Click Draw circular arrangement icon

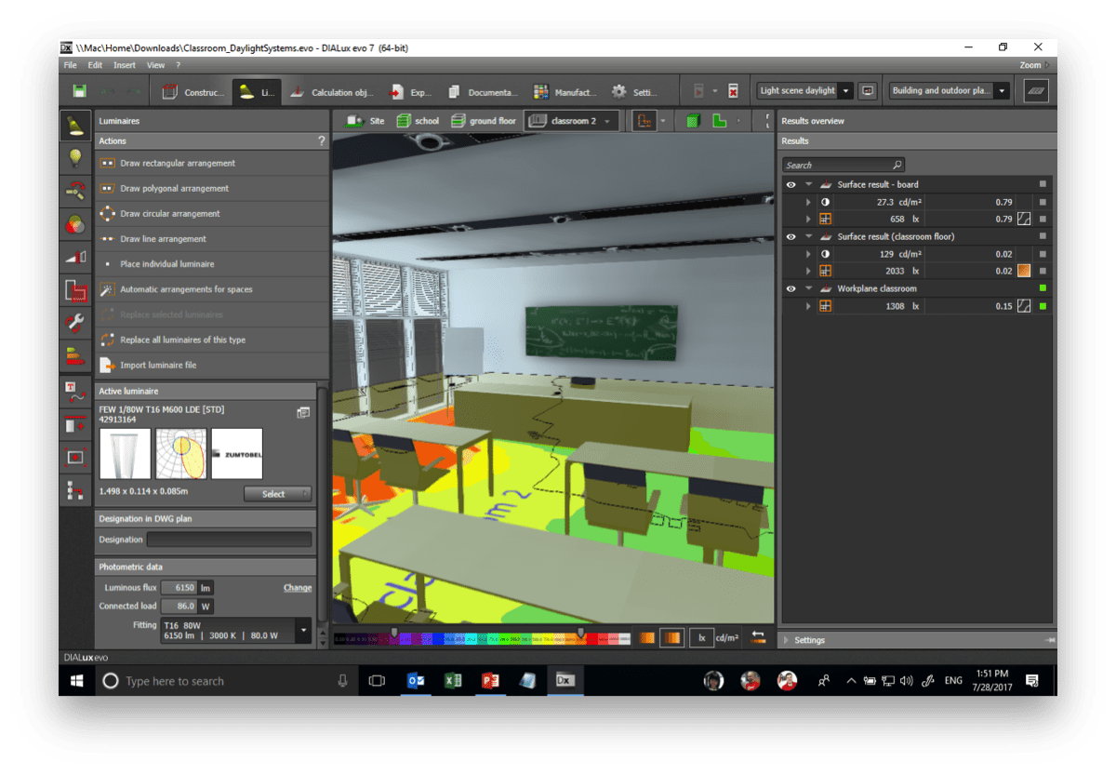click(107, 214)
